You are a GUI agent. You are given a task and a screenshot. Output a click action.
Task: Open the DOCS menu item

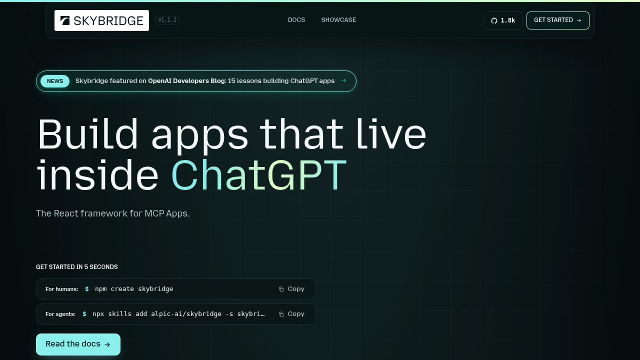296,20
